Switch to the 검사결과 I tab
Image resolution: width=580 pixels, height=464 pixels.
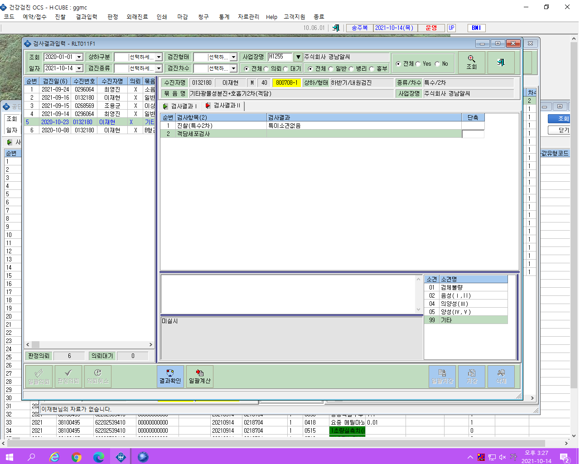180,106
